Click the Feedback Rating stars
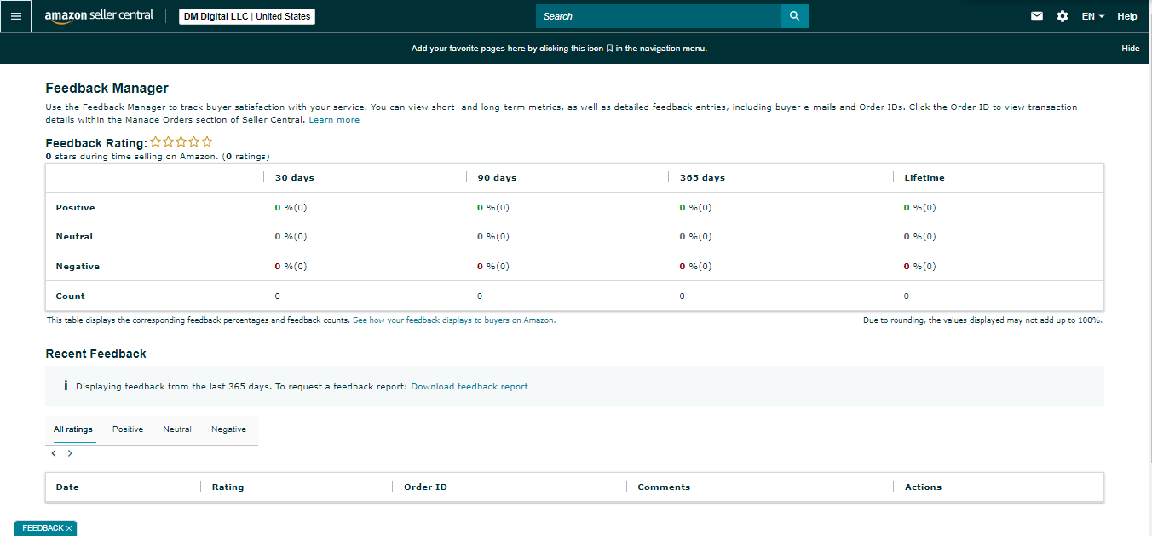1152x536 pixels. pos(181,142)
